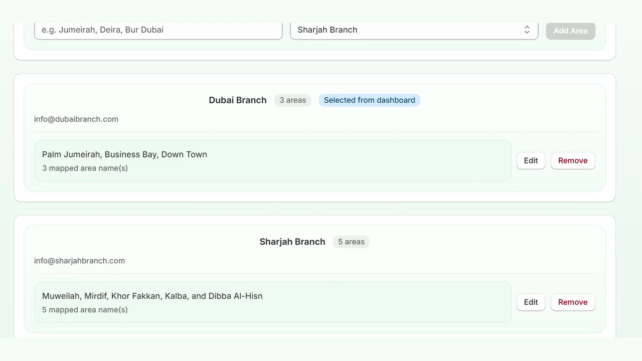The height and width of the screenshot is (361, 642).
Task: Click info@dubaibranch.com email text
Action: [76, 119]
